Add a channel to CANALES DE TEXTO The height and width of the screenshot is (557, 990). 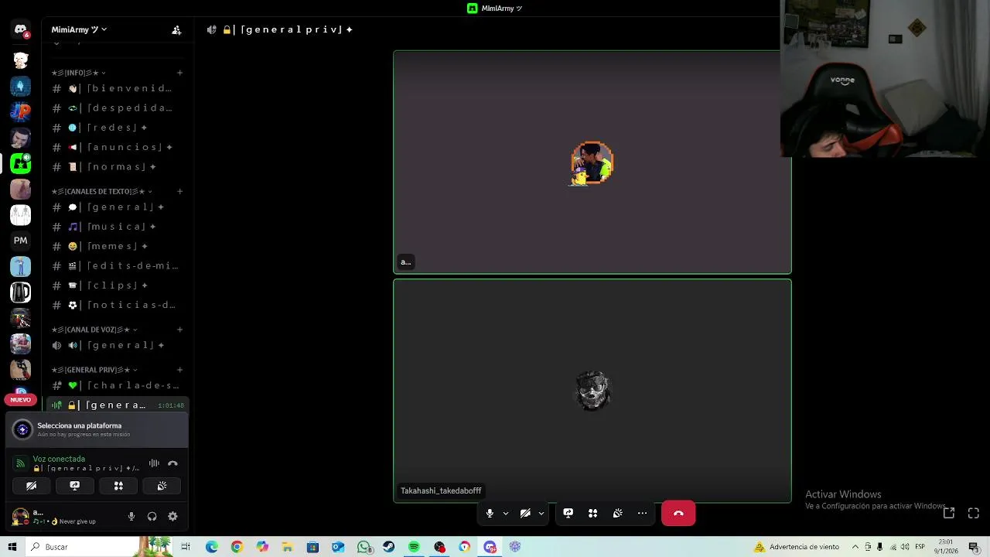[179, 191]
